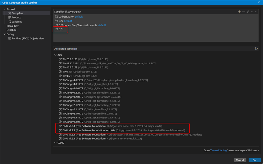Viewport: 263px width, 164px height.
Task: Click the Variables braces icon in sidebar
Action: point(10,22)
